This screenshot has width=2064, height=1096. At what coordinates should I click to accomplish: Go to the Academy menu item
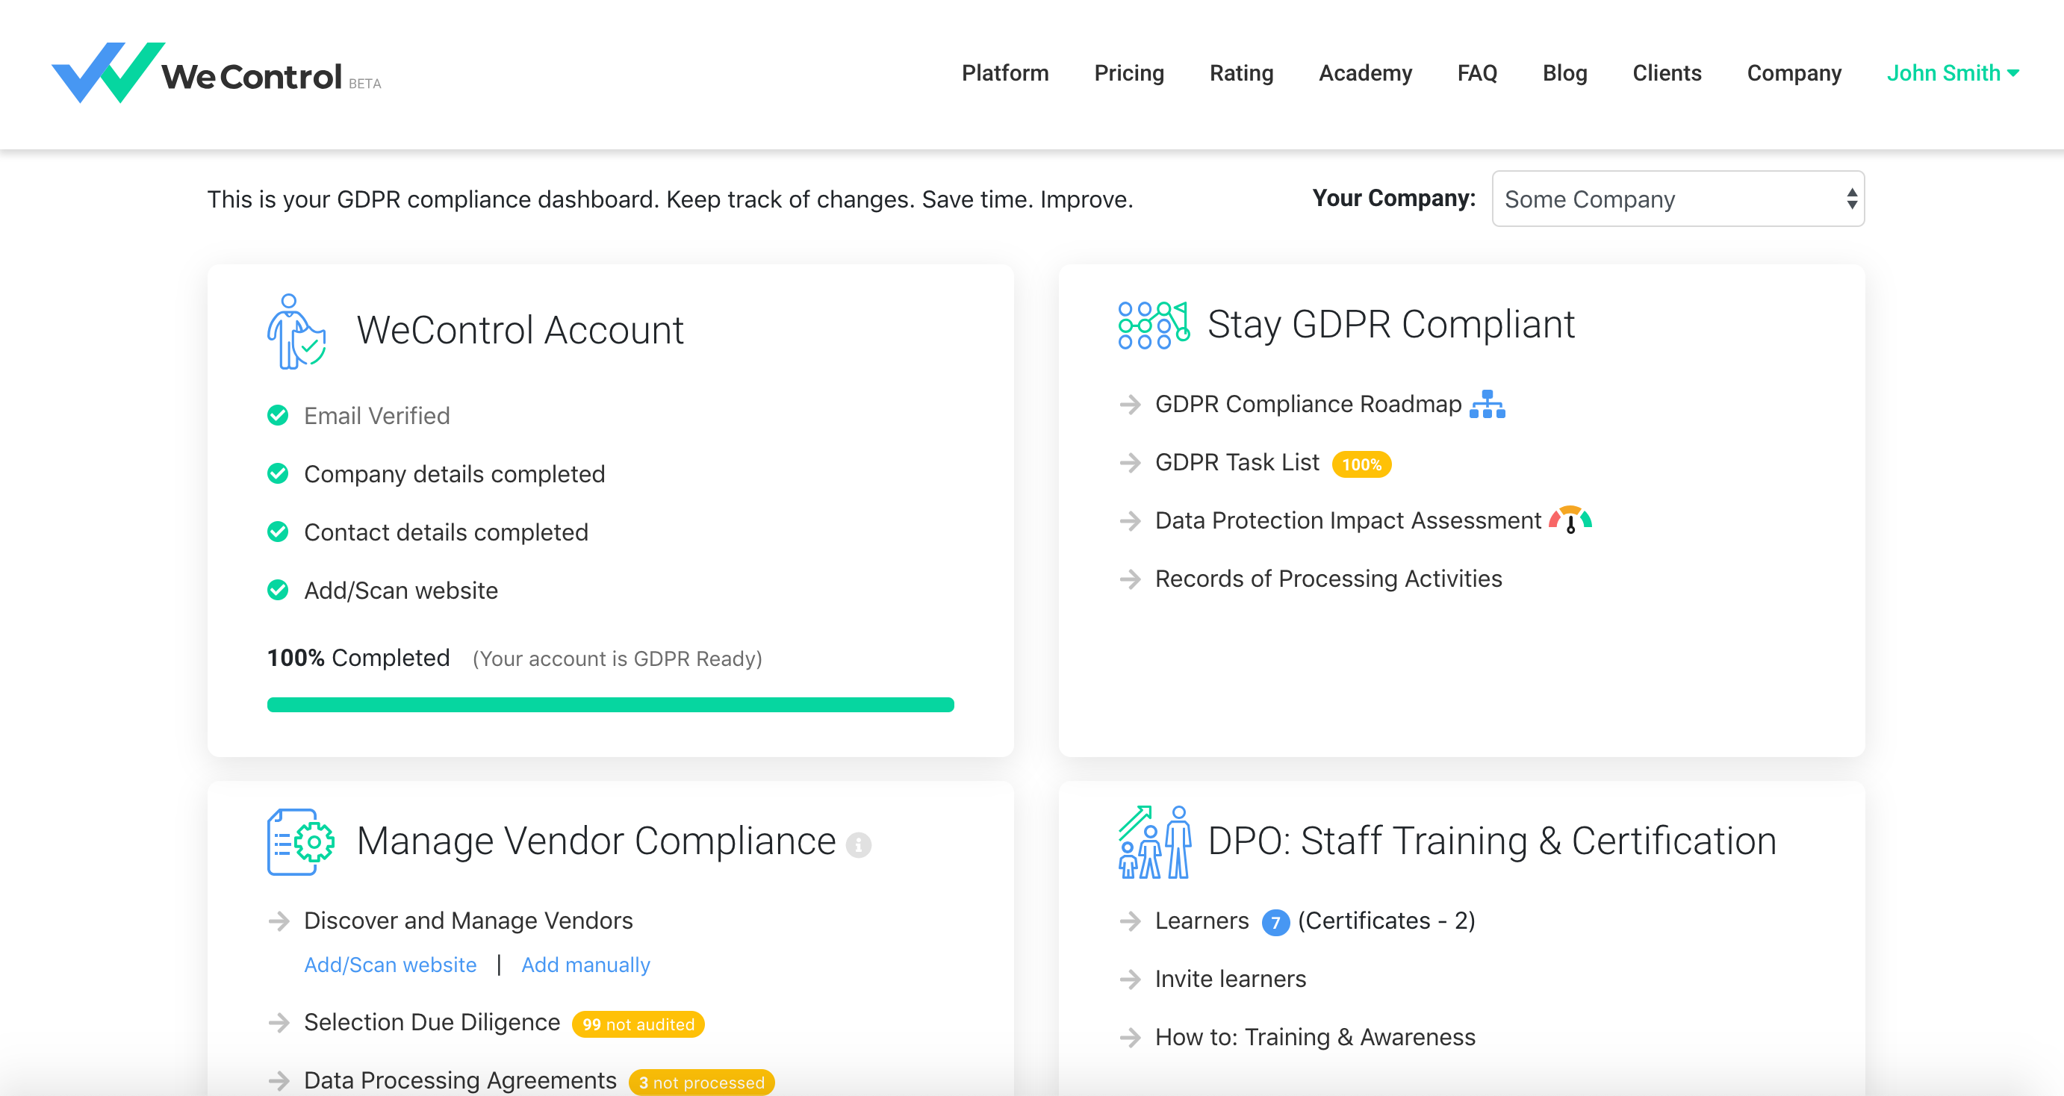click(1364, 73)
